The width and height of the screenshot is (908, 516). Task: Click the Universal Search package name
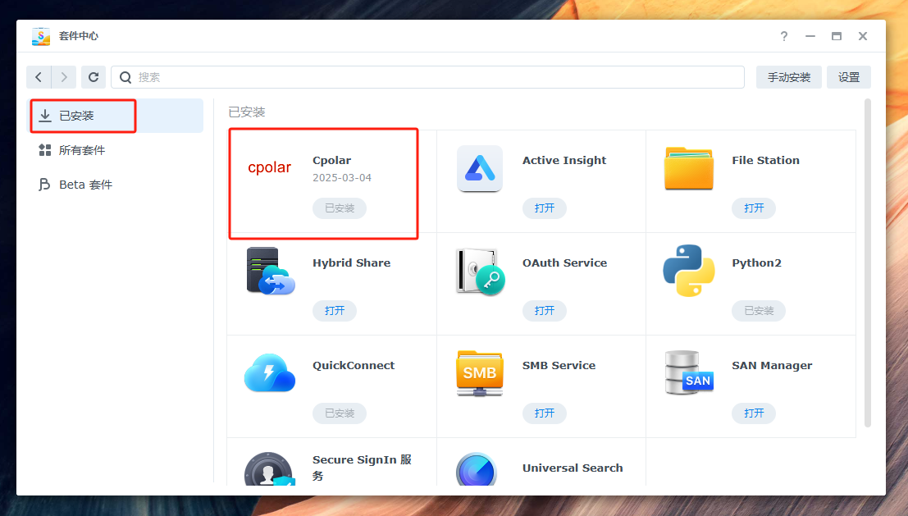pyautogui.click(x=573, y=468)
